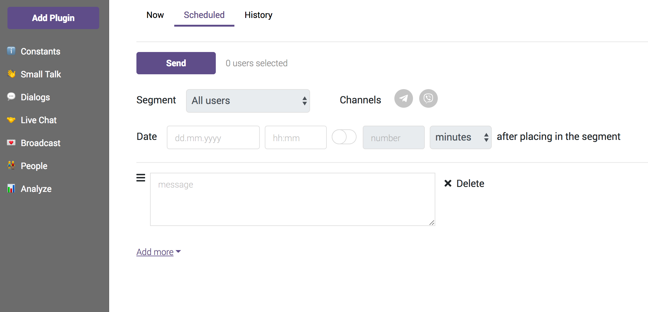Click the dd.mm.yyyy date field
The image size is (648, 312).
pyautogui.click(x=213, y=137)
